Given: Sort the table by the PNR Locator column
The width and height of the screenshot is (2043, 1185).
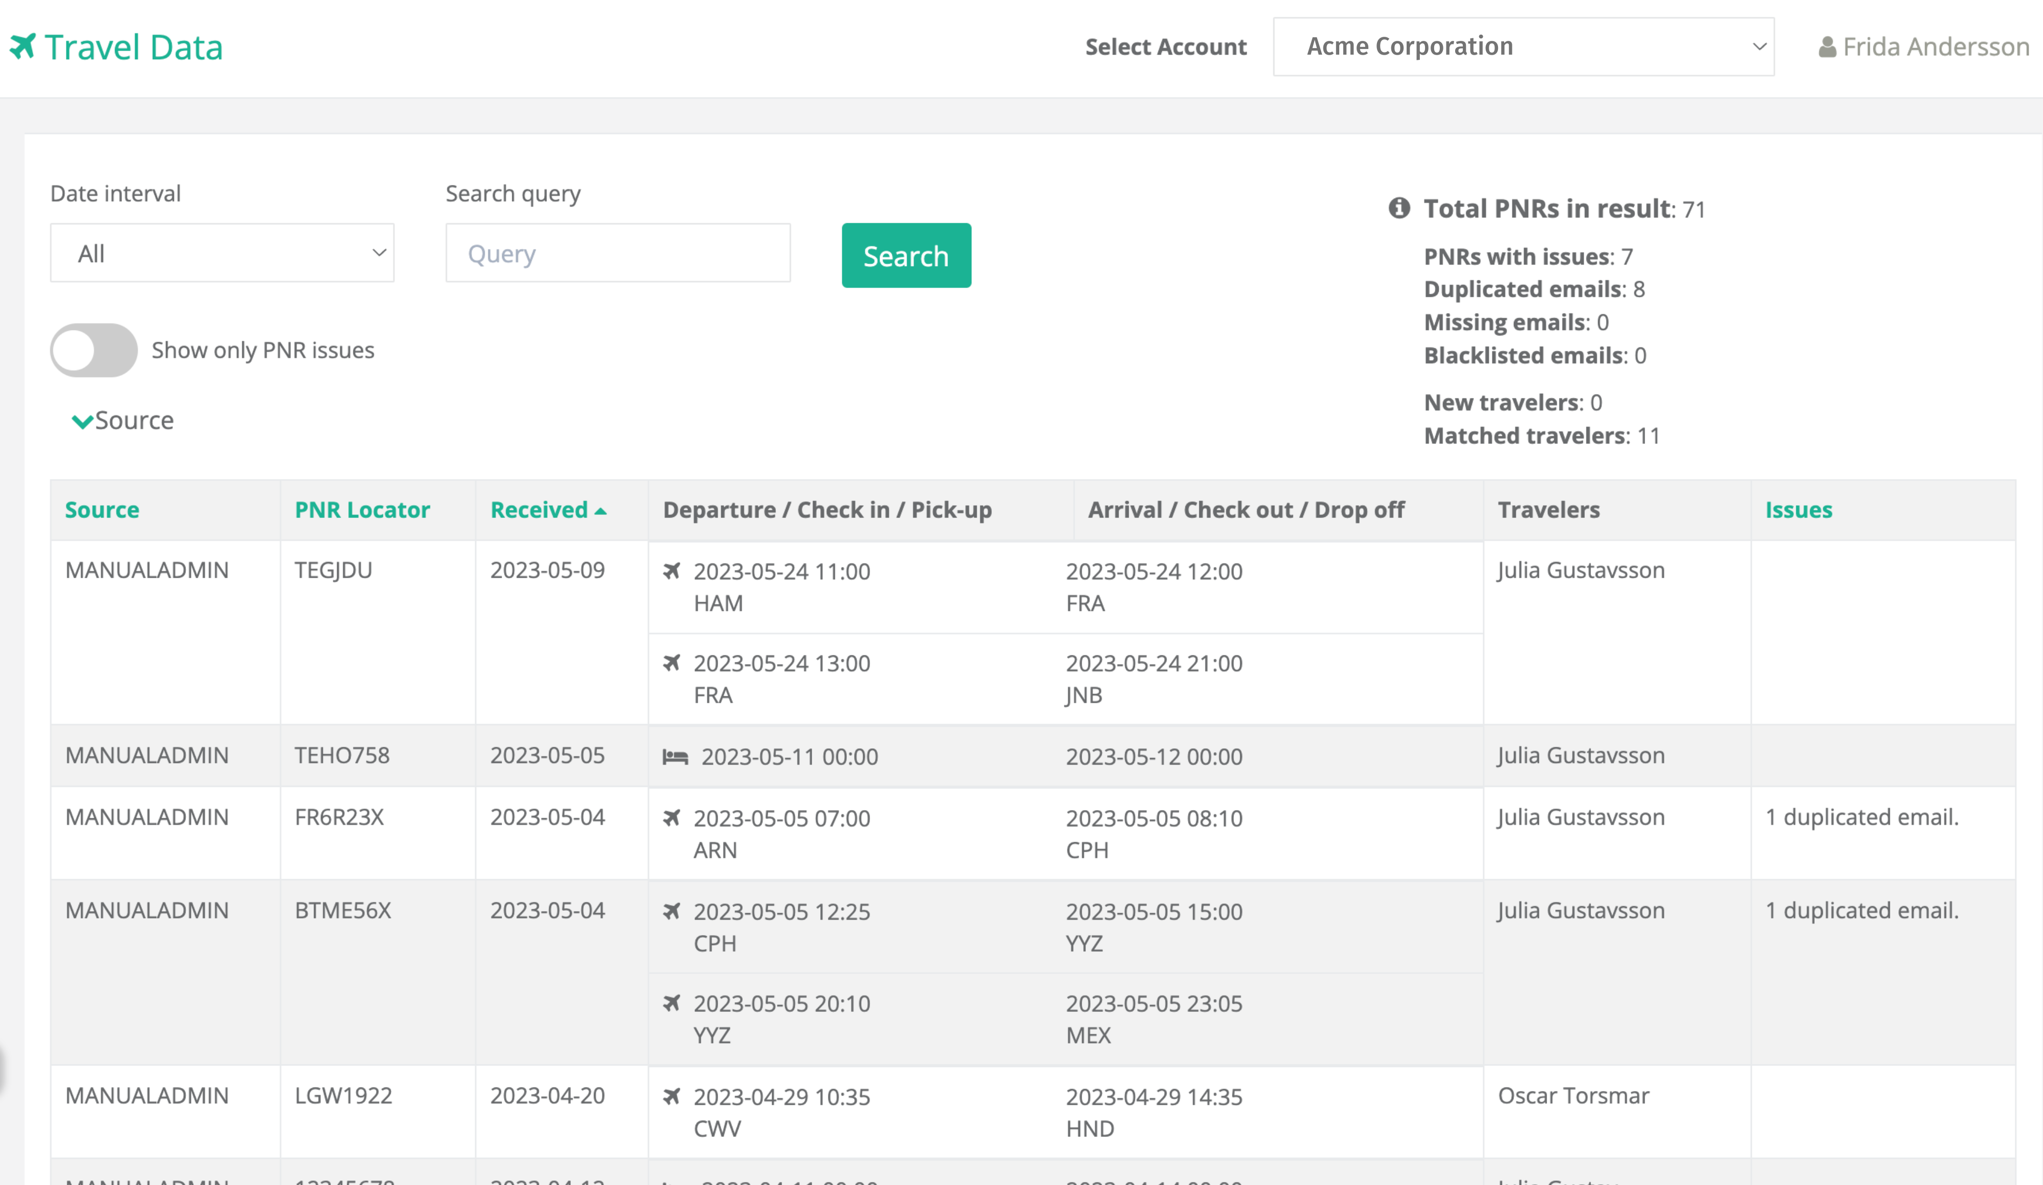Looking at the screenshot, I should point(362,510).
